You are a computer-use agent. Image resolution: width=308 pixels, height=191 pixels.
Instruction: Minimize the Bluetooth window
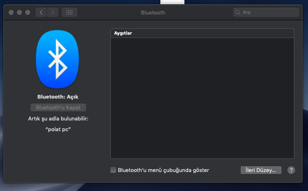19,12
